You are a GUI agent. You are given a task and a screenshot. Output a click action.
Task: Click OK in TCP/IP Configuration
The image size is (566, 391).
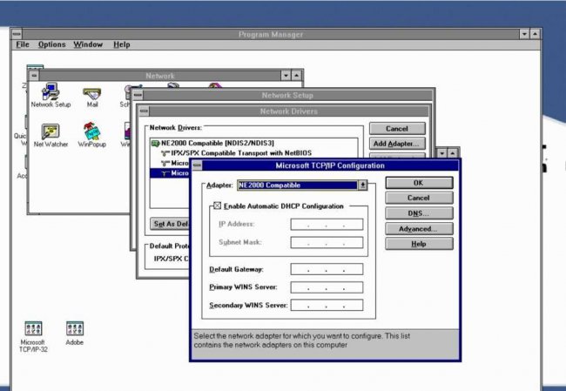419,183
